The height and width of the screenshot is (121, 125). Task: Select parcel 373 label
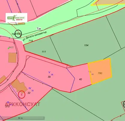(x=8, y=106)
